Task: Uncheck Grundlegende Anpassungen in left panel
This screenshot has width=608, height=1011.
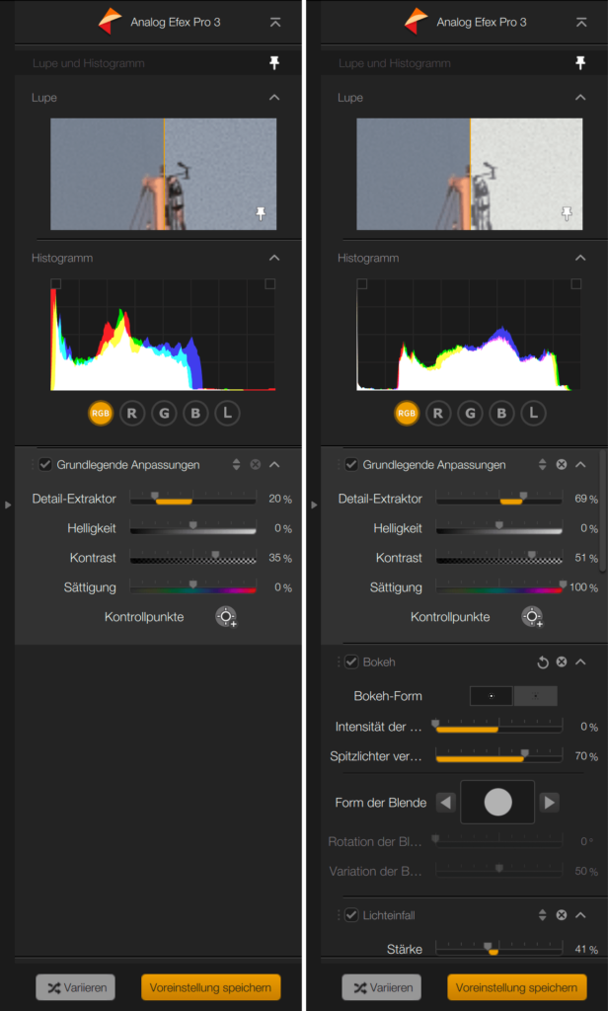Action: coord(45,464)
